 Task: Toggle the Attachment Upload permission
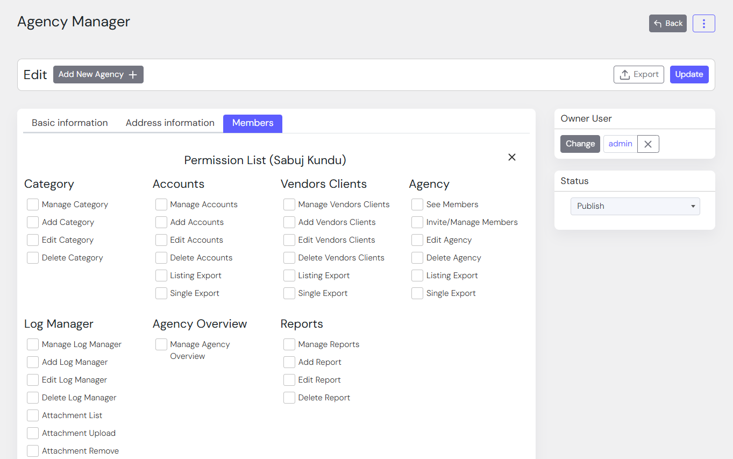33,433
